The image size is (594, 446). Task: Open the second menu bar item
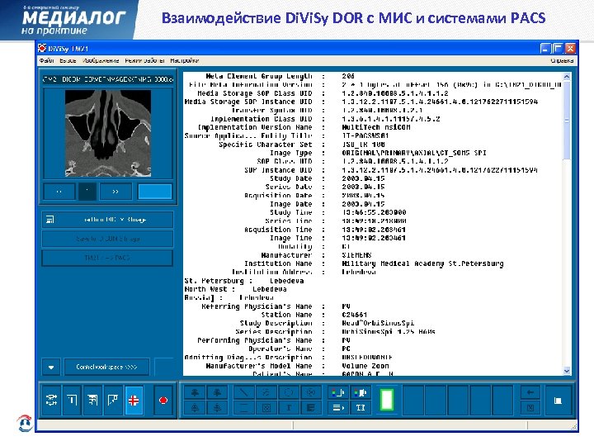pos(68,60)
